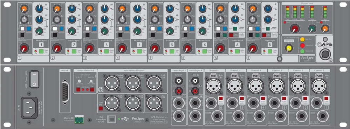Adjust the Mono Input 1 Pan knob
This screenshot has width=350, height=129.
pyautogui.click(x=24, y=19)
